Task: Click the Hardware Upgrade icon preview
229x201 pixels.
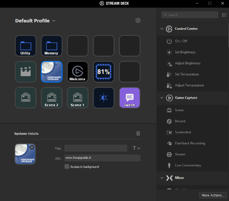Action: [25, 154]
